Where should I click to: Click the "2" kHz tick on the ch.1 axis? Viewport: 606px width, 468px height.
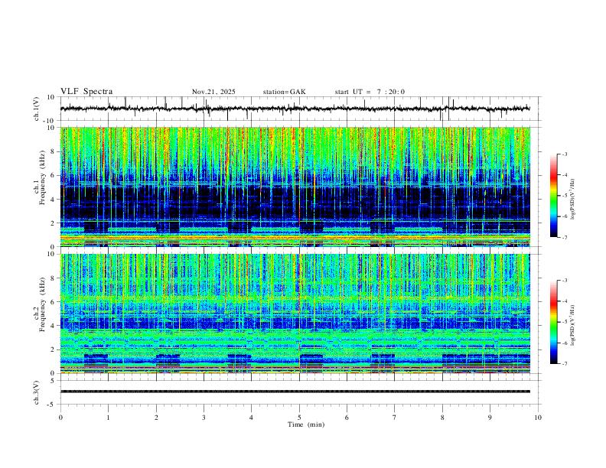tap(54, 223)
